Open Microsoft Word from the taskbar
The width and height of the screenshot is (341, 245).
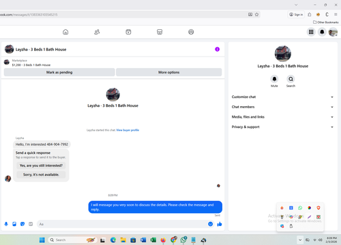pyautogui.click(x=143, y=240)
